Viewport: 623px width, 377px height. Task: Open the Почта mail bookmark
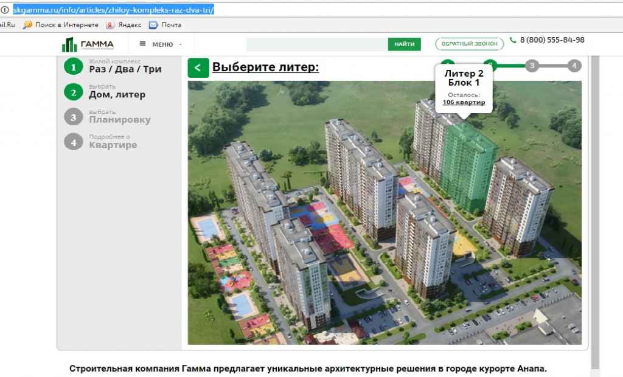pyautogui.click(x=165, y=25)
